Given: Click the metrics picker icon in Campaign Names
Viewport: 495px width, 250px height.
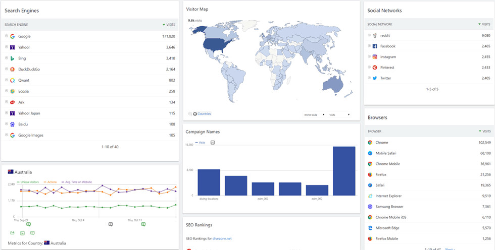Looking at the screenshot, I should tap(213, 143).
